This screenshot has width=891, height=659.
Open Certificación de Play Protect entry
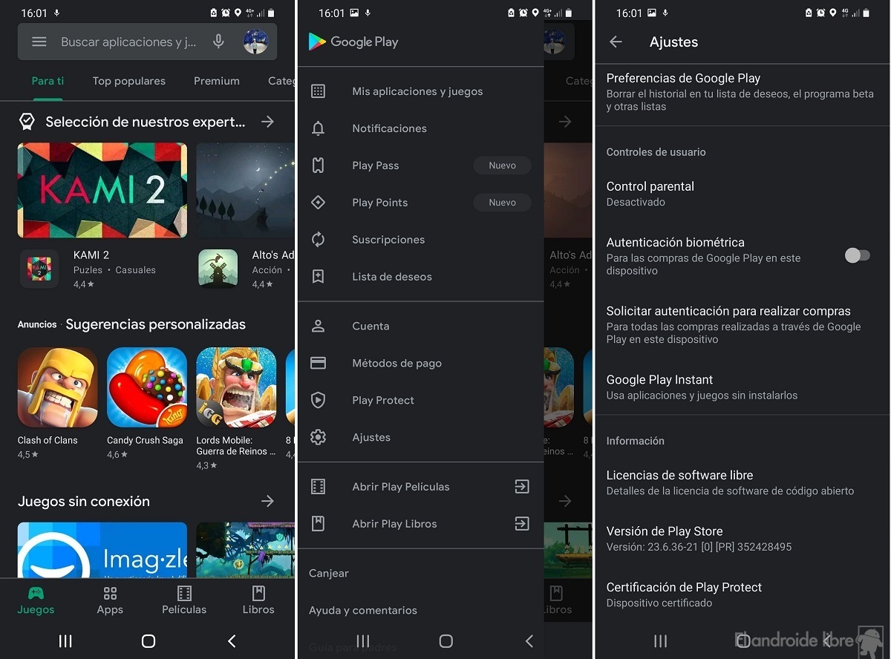[742, 594]
